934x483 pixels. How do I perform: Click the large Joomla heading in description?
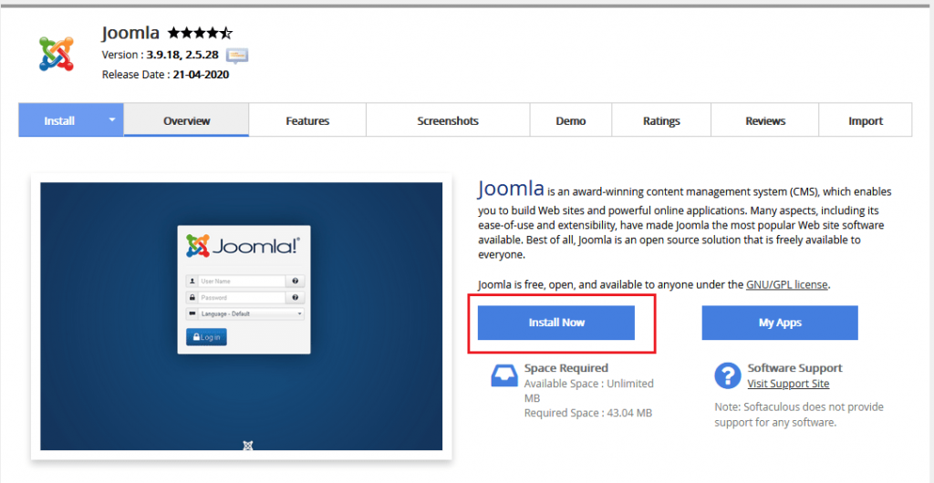click(511, 190)
